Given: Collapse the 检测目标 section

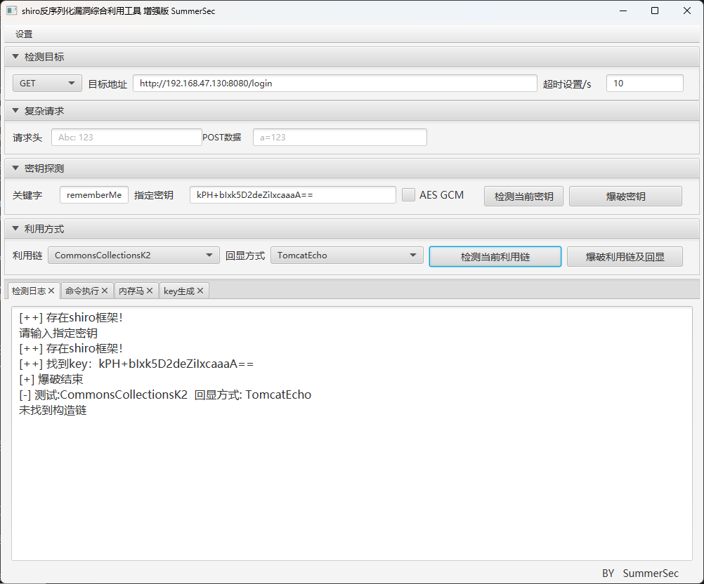Looking at the screenshot, I should pyautogui.click(x=15, y=57).
